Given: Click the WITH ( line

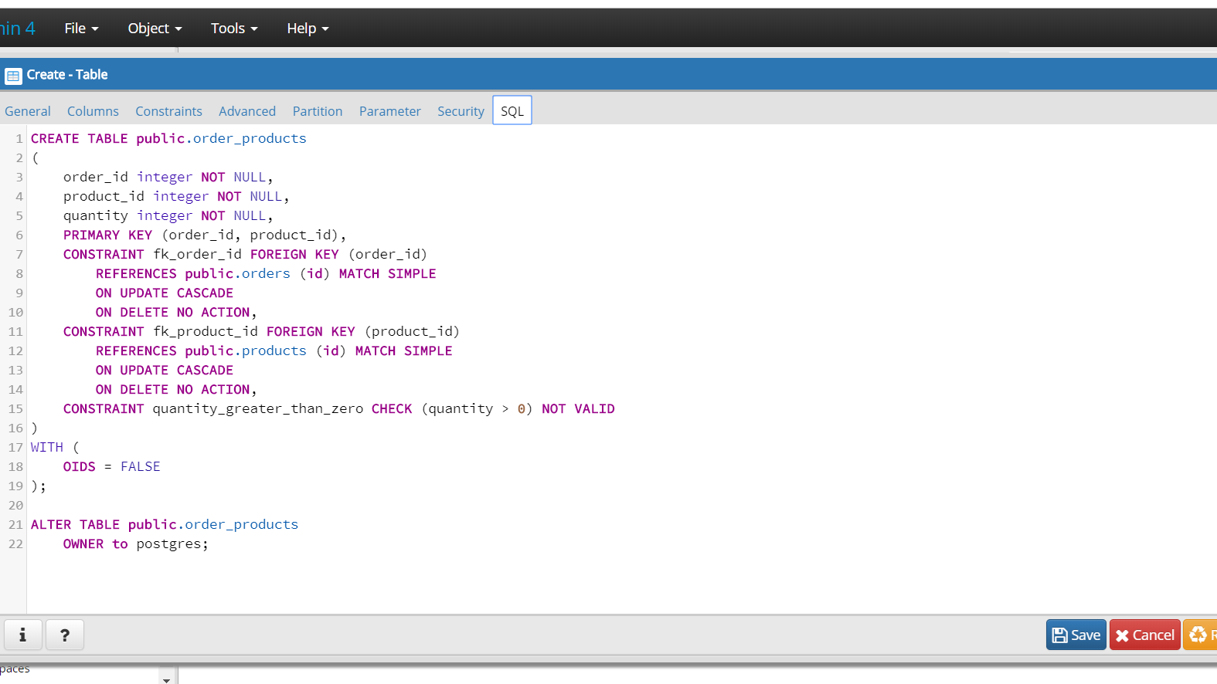Looking at the screenshot, I should [x=55, y=447].
